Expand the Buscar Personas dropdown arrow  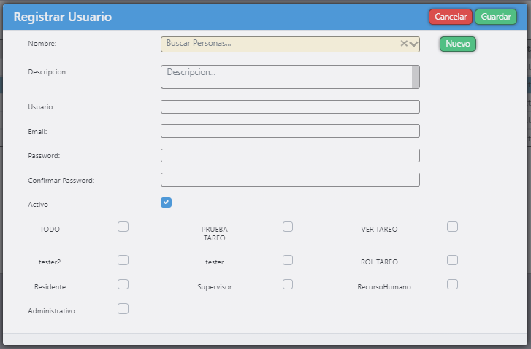pos(414,44)
